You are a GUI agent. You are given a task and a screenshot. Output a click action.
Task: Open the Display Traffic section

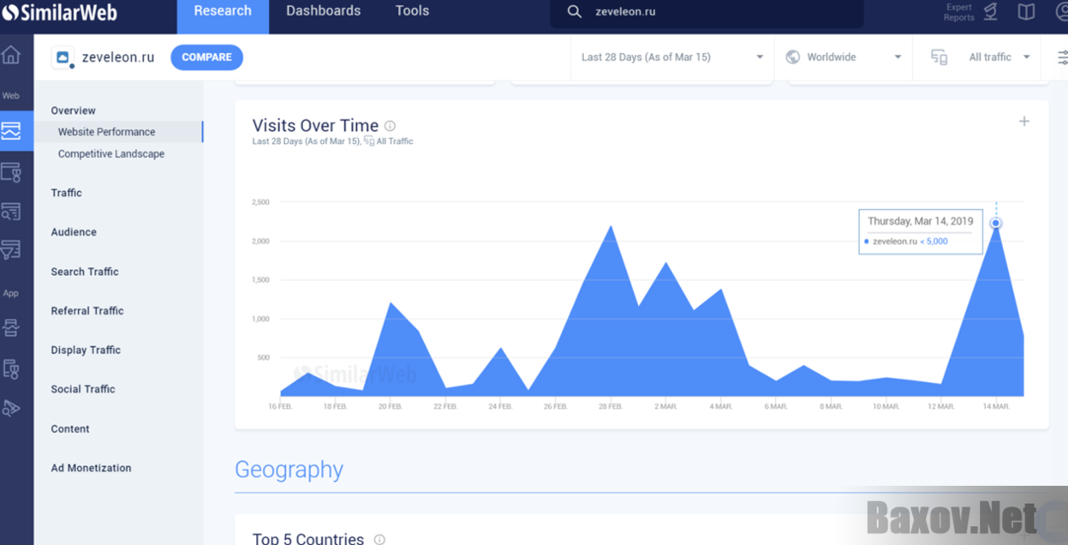tap(86, 350)
